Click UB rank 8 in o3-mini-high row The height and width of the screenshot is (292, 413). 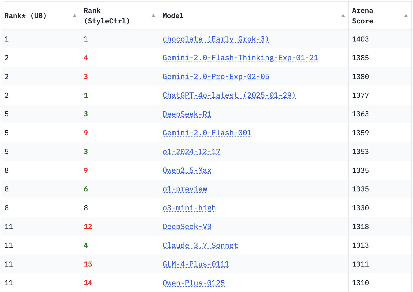[7, 208]
